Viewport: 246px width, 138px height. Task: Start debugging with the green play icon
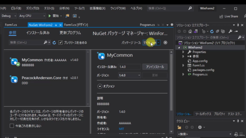[50, 16]
